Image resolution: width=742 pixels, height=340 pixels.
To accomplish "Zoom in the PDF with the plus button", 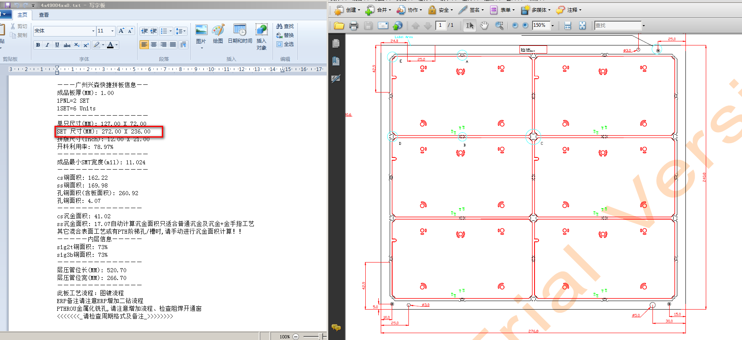I will coord(525,26).
